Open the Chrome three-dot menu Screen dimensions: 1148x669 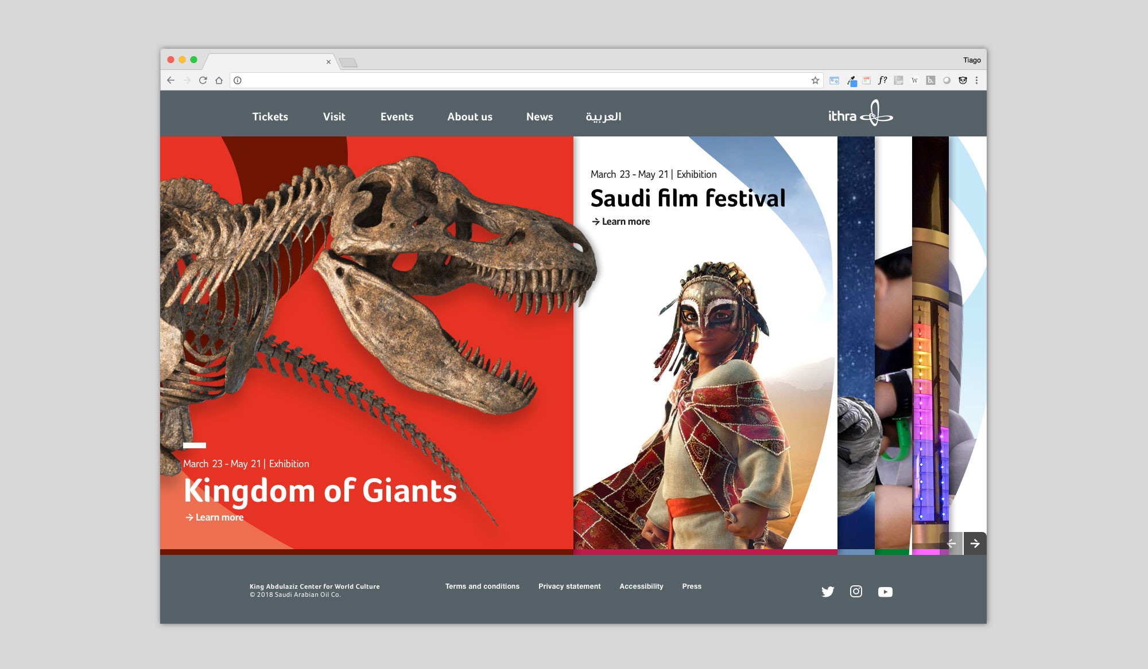(x=976, y=80)
